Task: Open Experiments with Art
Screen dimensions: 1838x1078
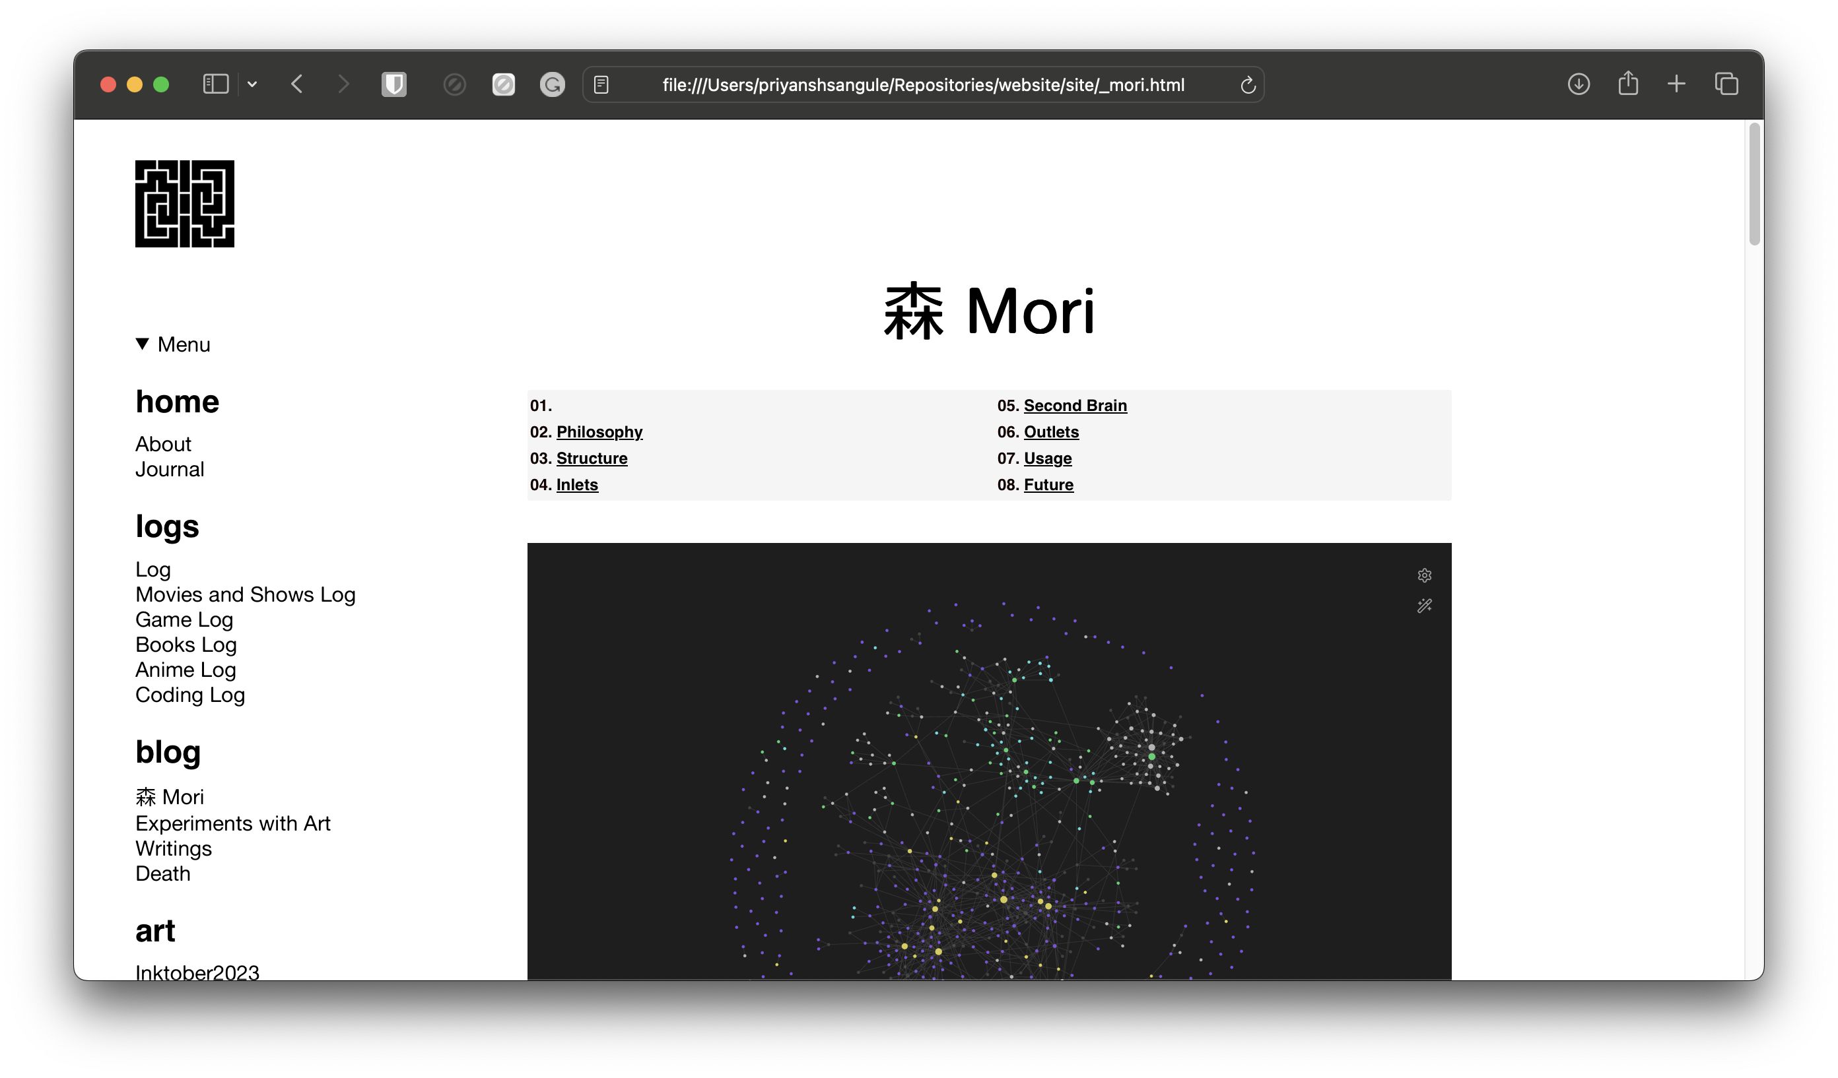Action: click(x=232, y=823)
